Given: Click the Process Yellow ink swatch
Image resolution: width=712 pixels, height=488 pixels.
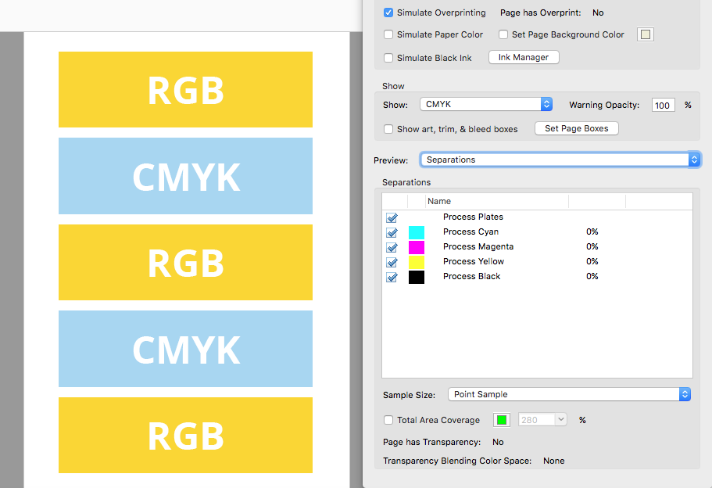Looking at the screenshot, I should coord(417,261).
